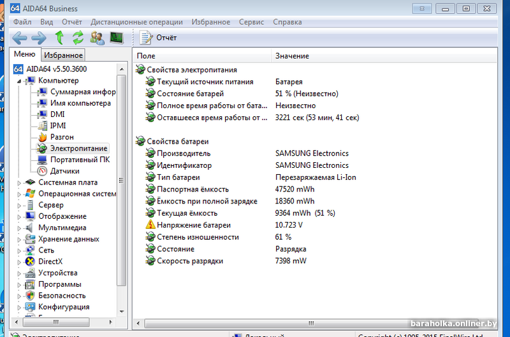Open the Файл menu
This screenshot has width=510, height=337.
22,22
